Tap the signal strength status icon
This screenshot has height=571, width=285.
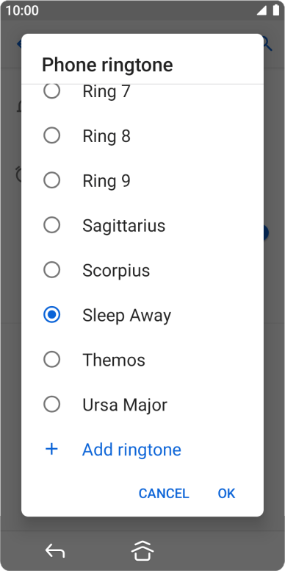coord(261,10)
